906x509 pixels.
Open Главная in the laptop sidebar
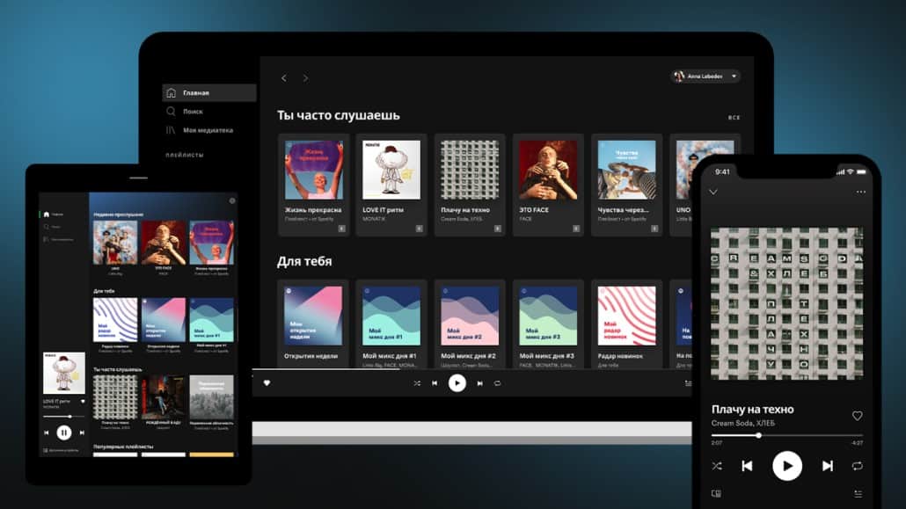pyautogui.click(x=195, y=93)
